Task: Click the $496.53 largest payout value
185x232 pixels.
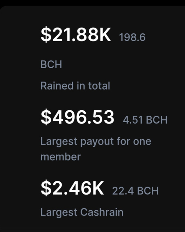Action: point(77,117)
